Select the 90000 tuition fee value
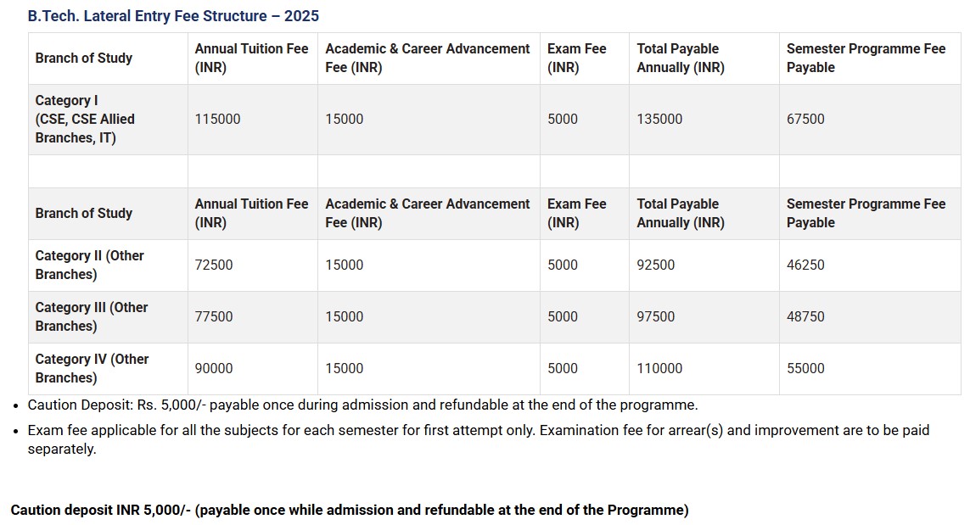Screen dimensions: 970x525 214,368
